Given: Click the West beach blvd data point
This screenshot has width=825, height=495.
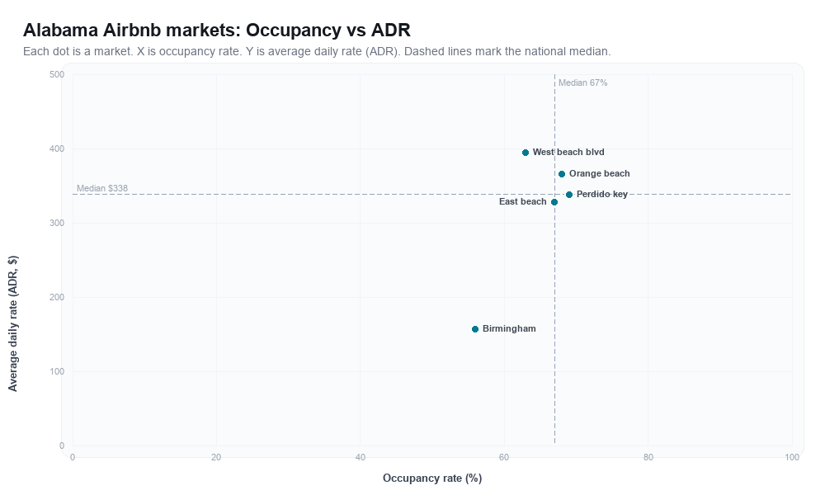Looking at the screenshot, I should point(525,153).
